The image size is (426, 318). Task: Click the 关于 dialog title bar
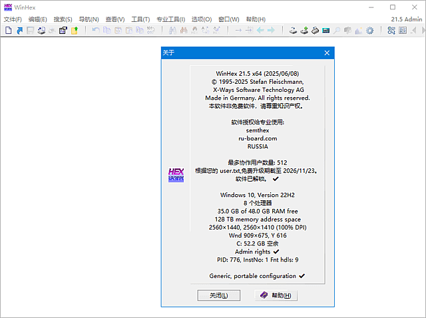tap(240, 53)
